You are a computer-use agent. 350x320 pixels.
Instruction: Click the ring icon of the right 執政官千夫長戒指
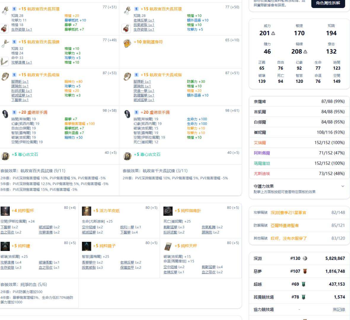coord(127,76)
